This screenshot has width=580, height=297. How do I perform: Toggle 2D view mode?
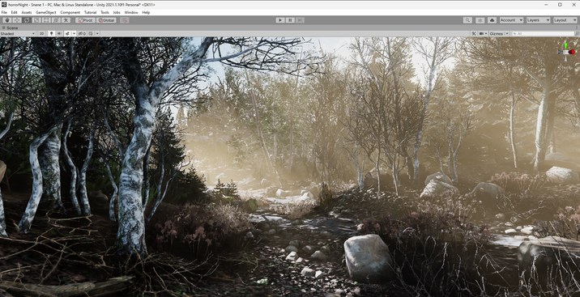42,34
